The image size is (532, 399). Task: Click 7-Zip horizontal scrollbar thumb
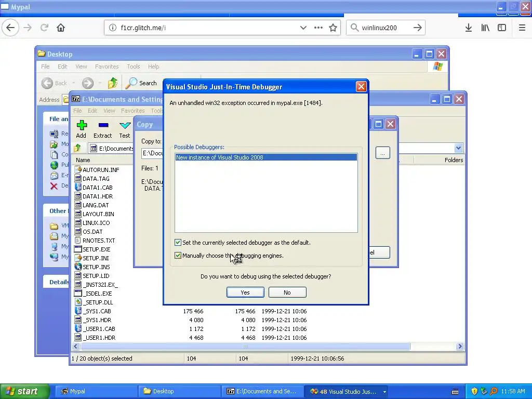(x=245, y=347)
